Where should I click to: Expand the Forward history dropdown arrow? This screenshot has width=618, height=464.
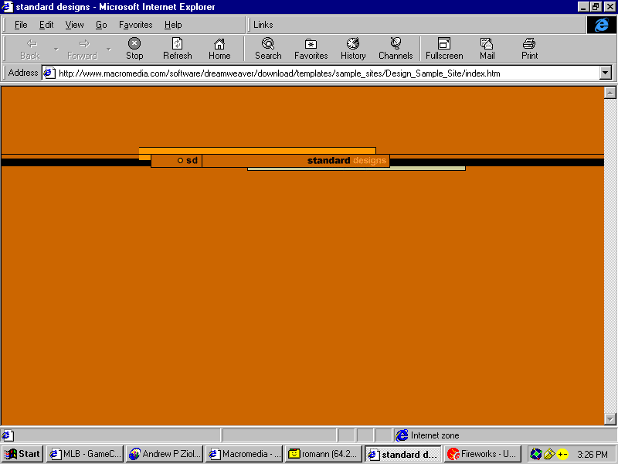click(108, 49)
